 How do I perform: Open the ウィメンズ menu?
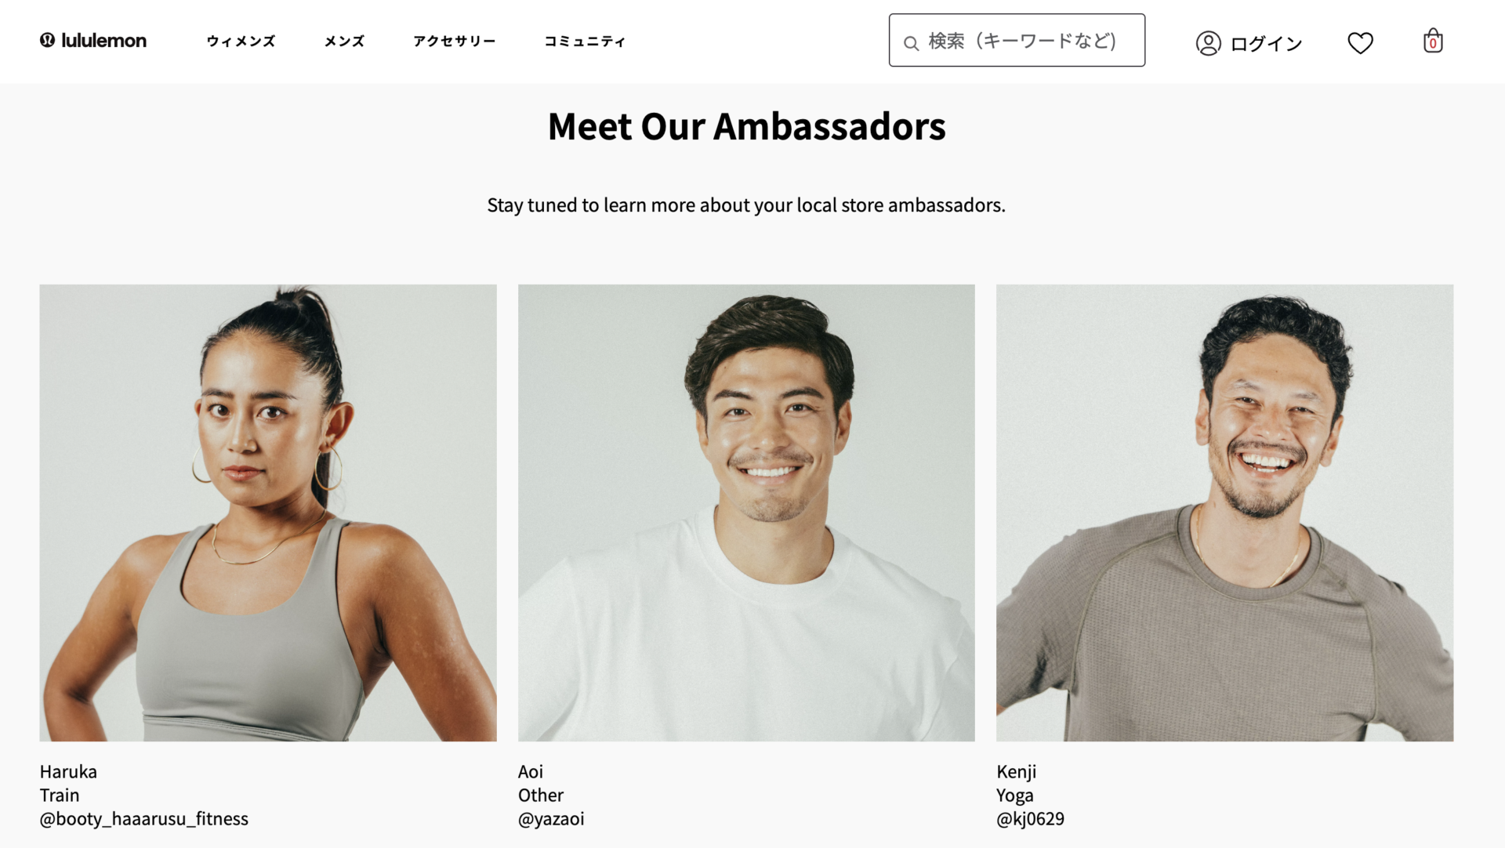pos(241,42)
